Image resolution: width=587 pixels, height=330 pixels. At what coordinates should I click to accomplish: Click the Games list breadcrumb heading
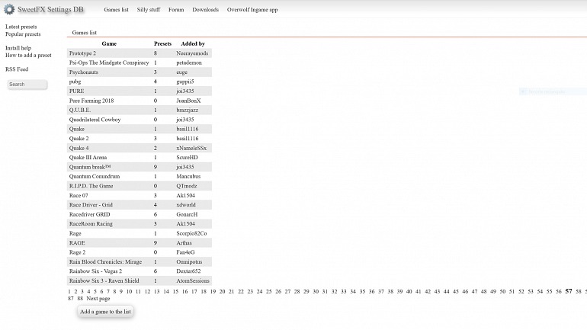pos(84,33)
